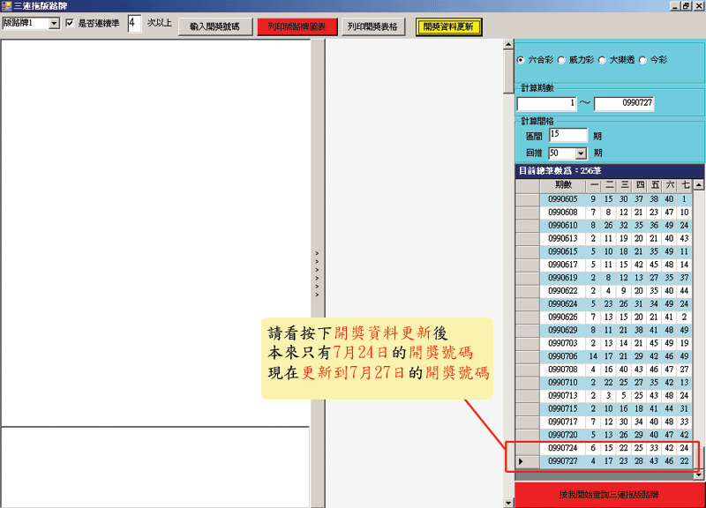Choose the 大樂透 radio option

pos(602,61)
